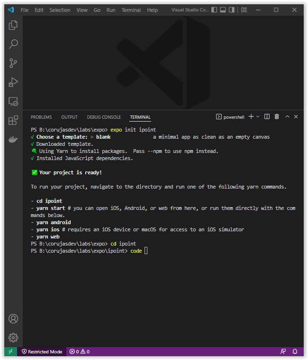Split the terminal
Screen dimensions: 308x360
(x=267, y=117)
